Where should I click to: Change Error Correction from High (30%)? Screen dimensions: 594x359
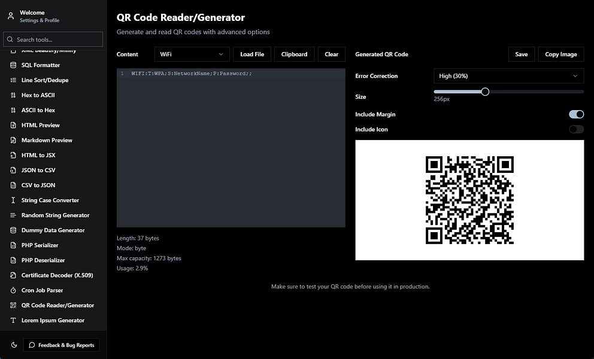click(x=508, y=76)
